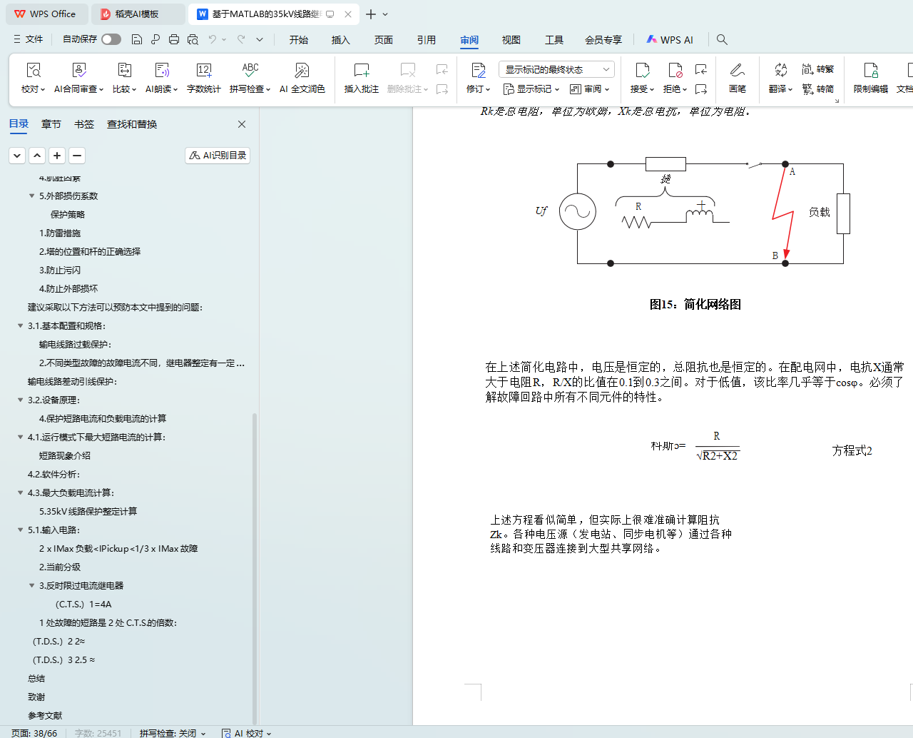Convert text with 转繁

(x=818, y=69)
